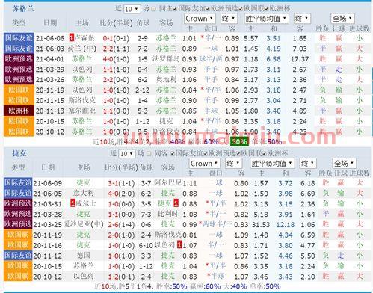Click 欧洲预选 type label in 21-03-25 row
This screenshot has height=293, width=373.
point(18,224)
